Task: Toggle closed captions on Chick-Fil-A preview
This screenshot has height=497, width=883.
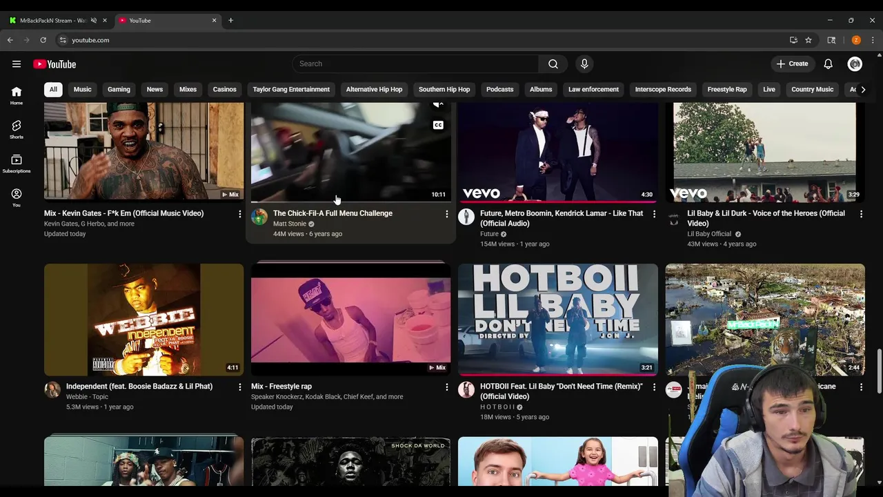Action: point(438,125)
